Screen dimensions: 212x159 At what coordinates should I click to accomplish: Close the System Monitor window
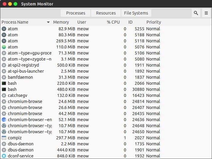click(x=5, y=4)
